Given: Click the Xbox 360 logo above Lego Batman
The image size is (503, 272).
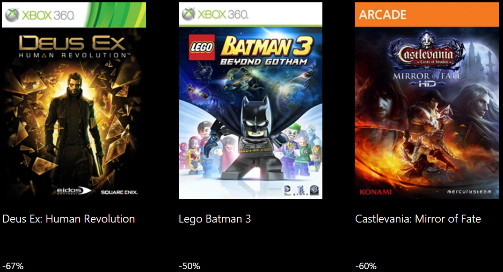Looking at the screenshot, I should pyautogui.click(x=215, y=14).
